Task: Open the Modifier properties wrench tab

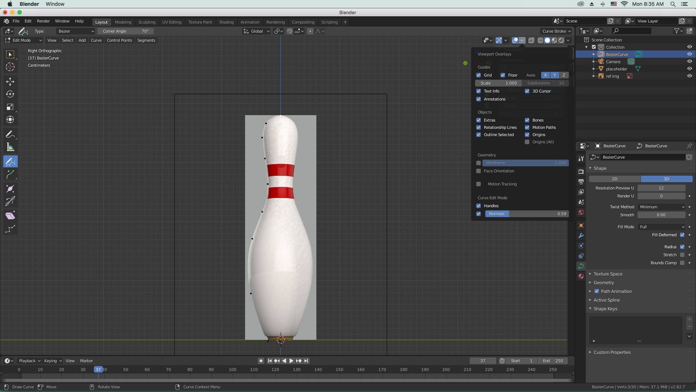Action: click(x=581, y=236)
